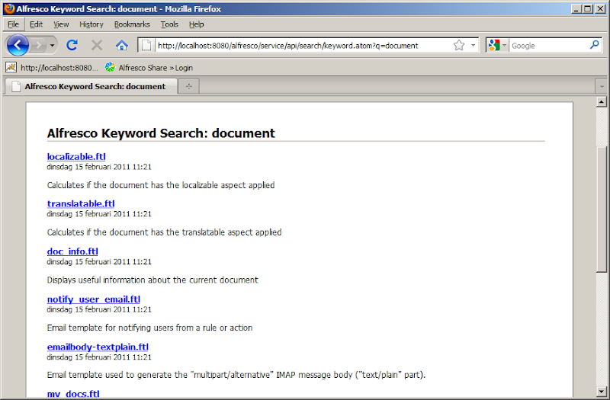Click text 'Displays useful information about the current document'

tap(152, 280)
